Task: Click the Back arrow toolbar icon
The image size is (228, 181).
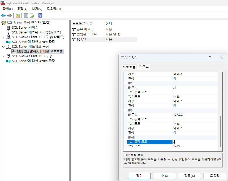Action: coord(3,15)
